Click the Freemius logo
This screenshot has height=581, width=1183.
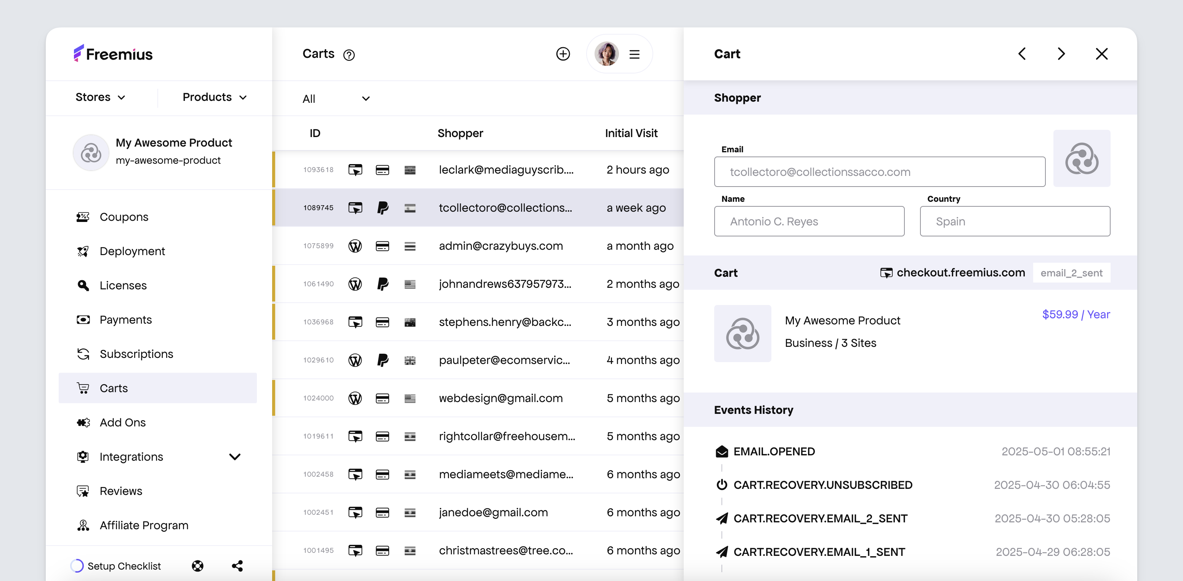[x=113, y=54]
